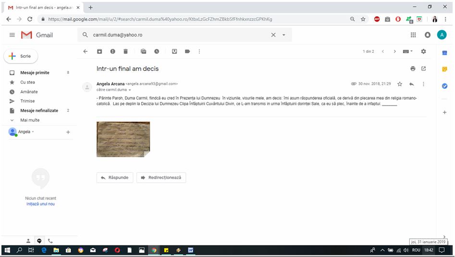455x257 pixels.
Task: Delete the email with the trash icon
Action: point(125,51)
